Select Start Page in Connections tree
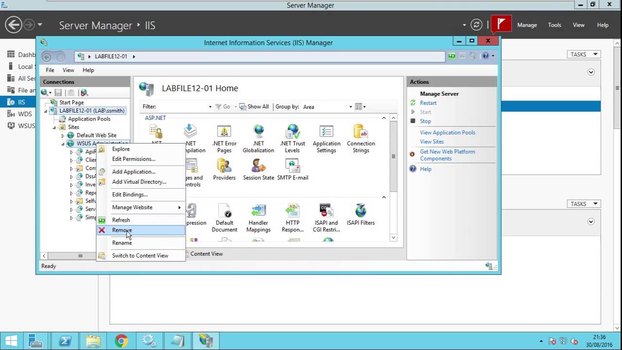 pos(71,103)
